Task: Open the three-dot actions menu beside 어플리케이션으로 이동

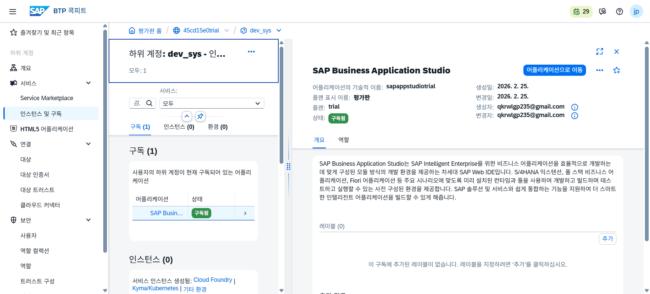Action: pos(600,70)
